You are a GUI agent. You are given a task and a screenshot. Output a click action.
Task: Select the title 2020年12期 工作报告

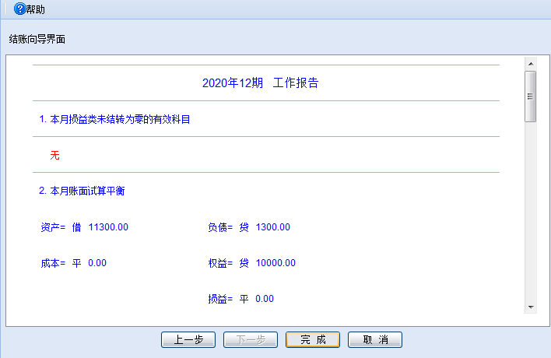click(261, 83)
